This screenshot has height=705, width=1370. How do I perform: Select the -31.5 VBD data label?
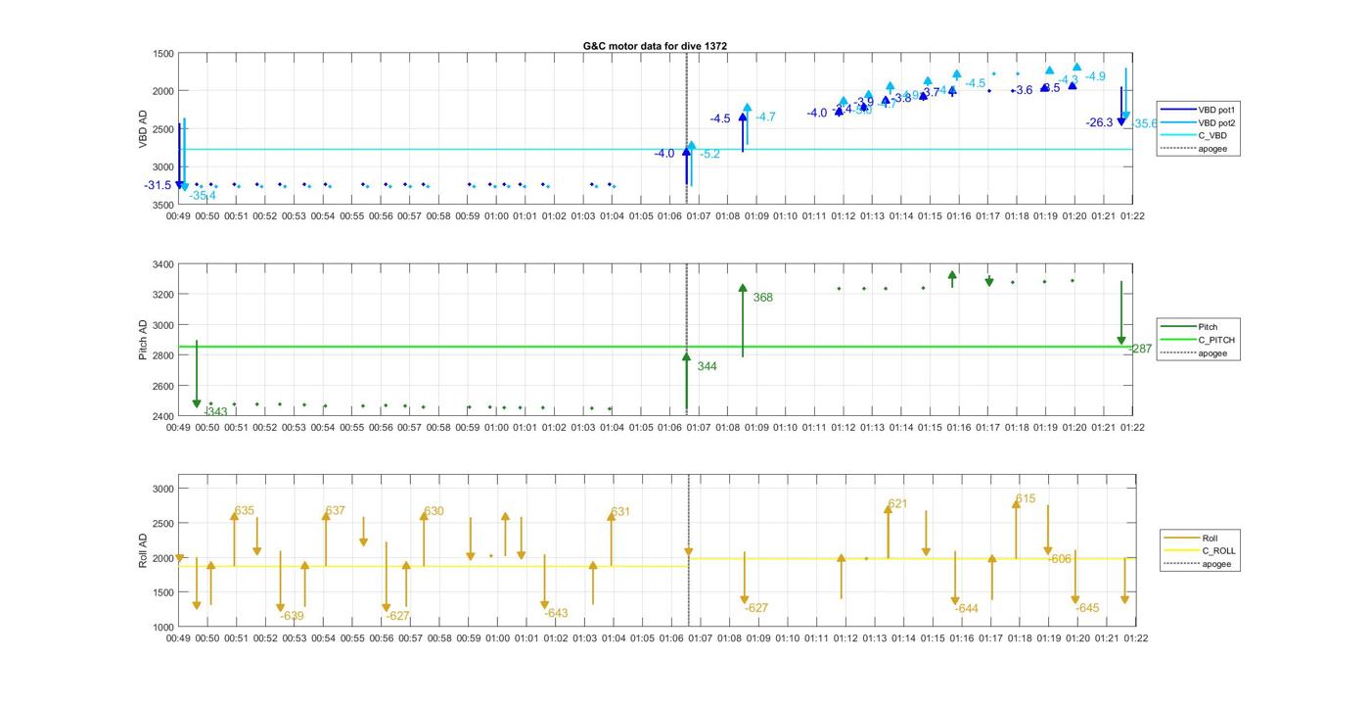click(158, 186)
